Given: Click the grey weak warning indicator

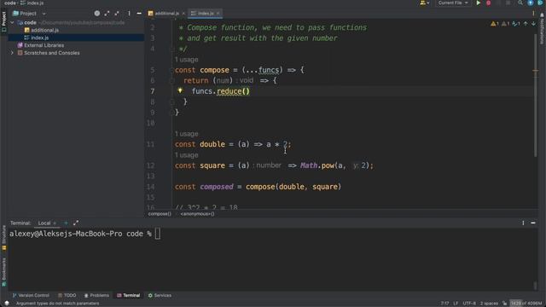Looking at the screenshot, I should point(505,24).
